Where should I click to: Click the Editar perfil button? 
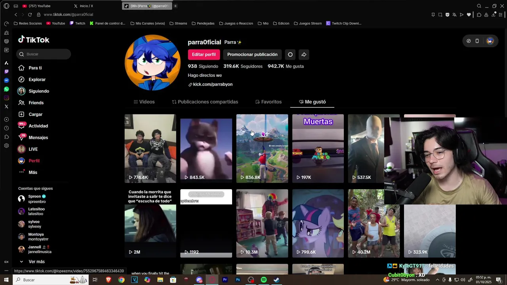(204, 55)
